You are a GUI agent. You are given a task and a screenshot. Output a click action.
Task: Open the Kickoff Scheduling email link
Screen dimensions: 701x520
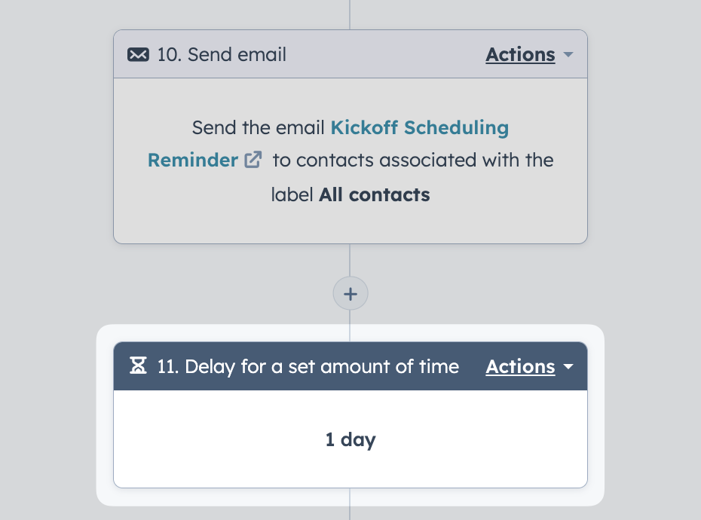(x=419, y=128)
